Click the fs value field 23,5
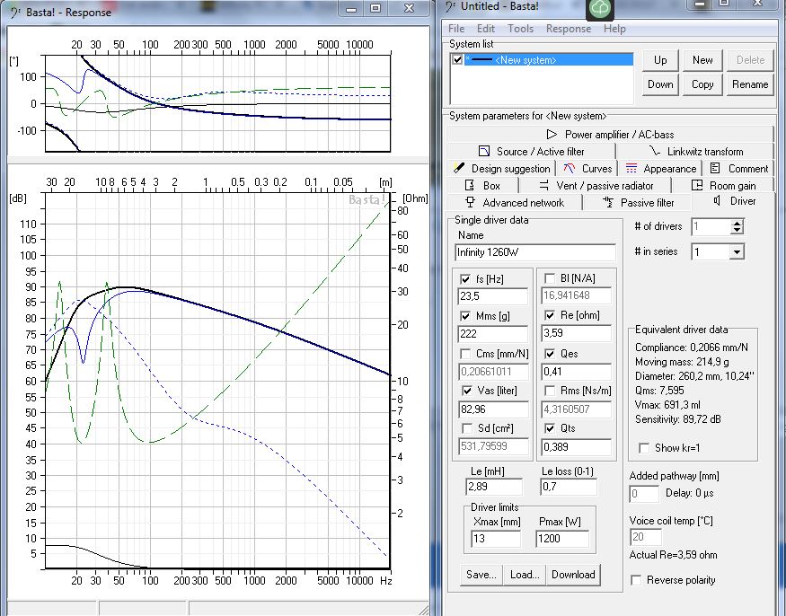Screen dimensions: 786x616 point(493,296)
